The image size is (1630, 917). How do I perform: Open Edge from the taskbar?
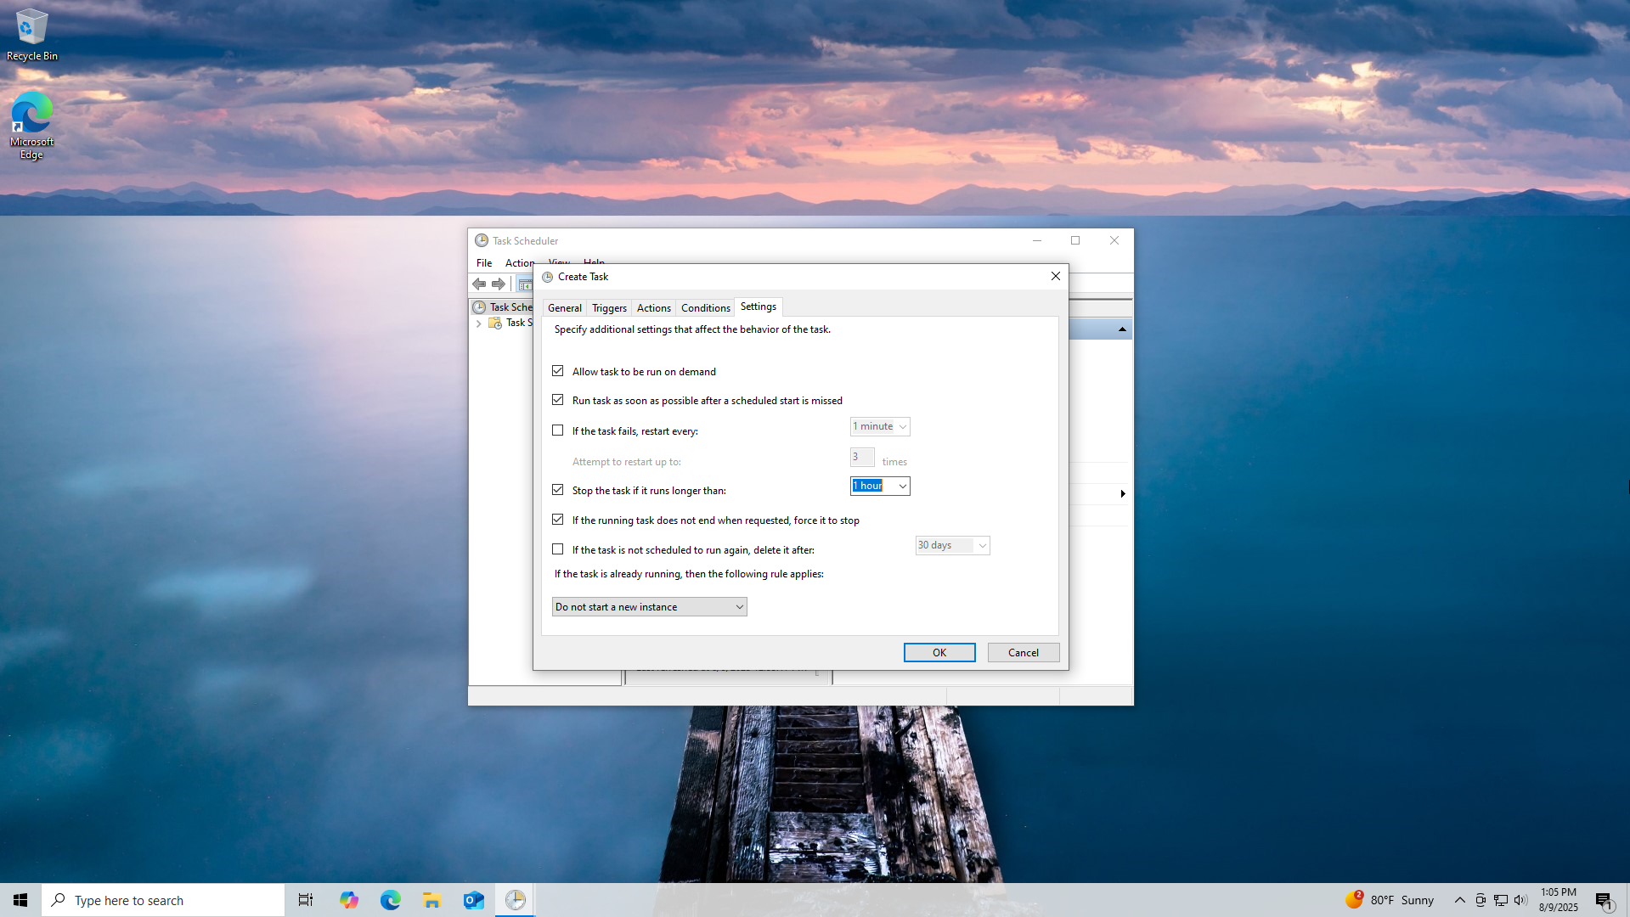[391, 900]
